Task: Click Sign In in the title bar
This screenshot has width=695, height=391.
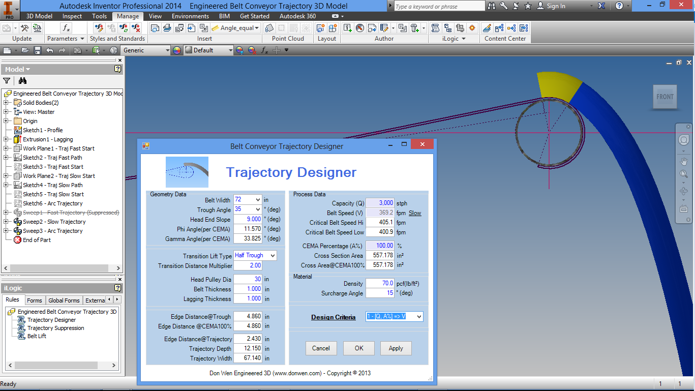Action: point(556,6)
